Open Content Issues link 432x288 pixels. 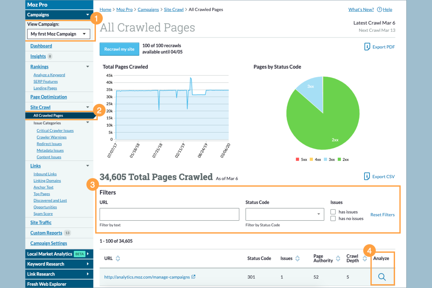49,157
